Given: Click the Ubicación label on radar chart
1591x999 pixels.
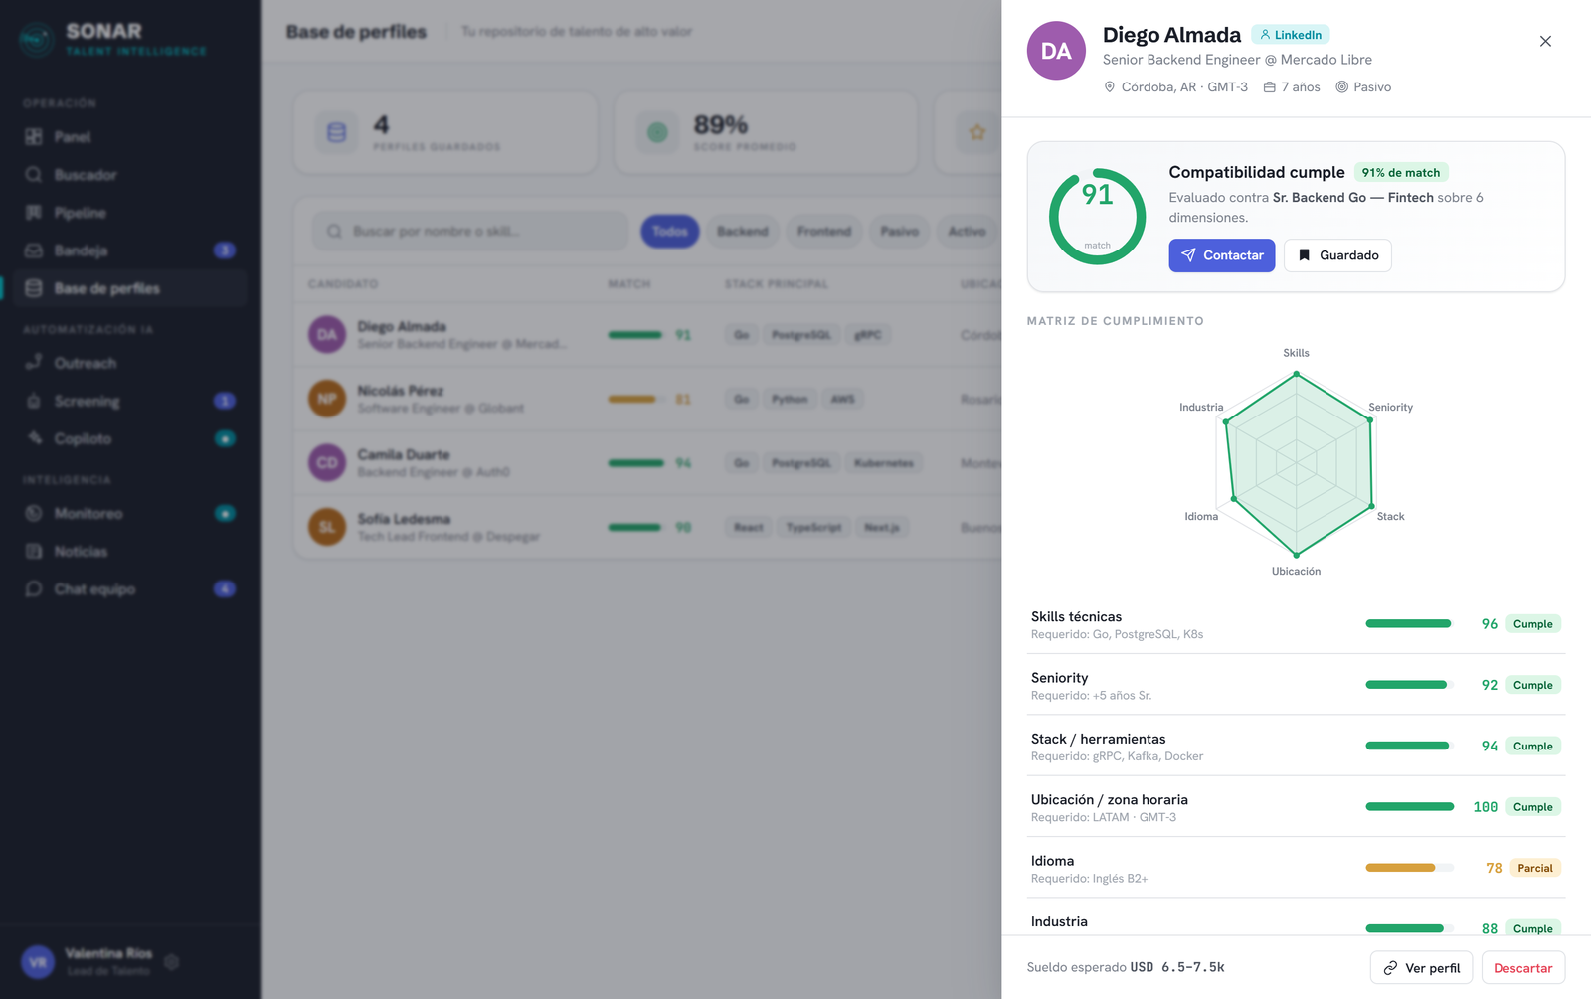Looking at the screenshot, I should click(1296, 572).
